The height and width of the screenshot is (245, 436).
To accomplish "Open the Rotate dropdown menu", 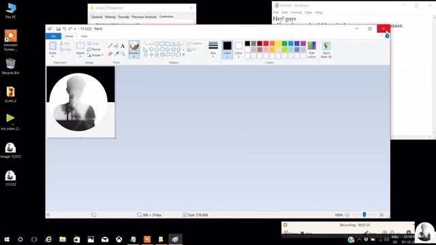I will click(x=95, y=55).
